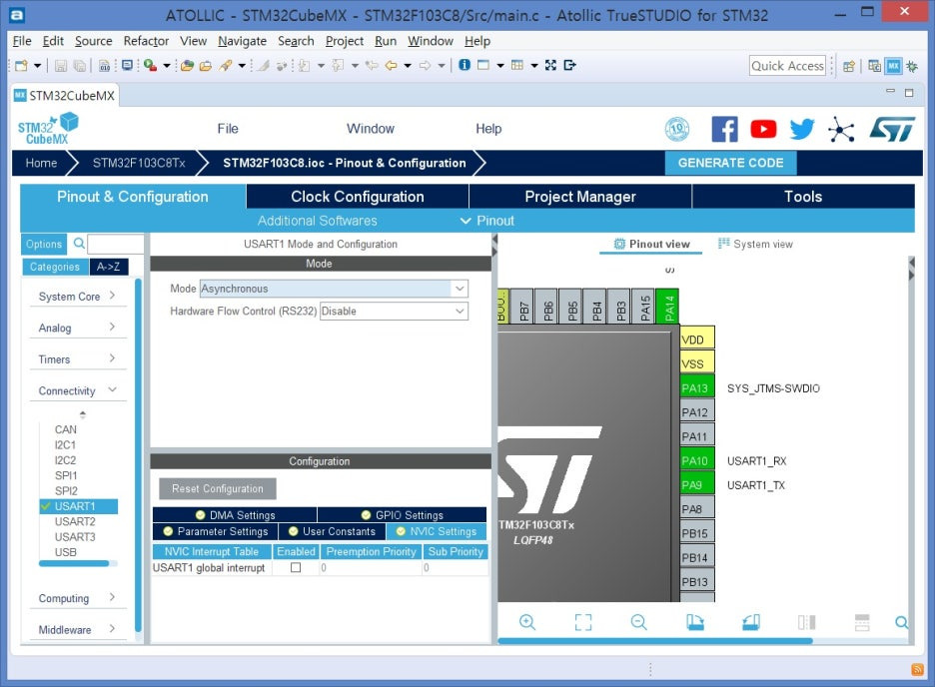Click the categories panel vertical scrollbar
The height and width of the screenshot is (687, 935).
(138, 454)
